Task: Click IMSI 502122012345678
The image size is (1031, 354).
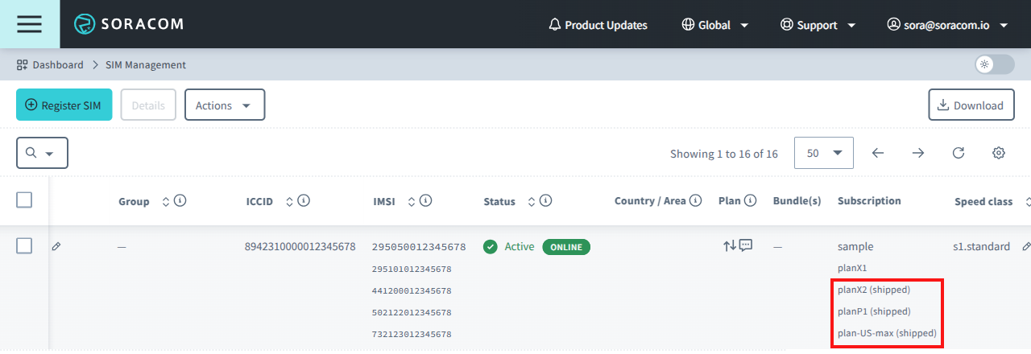Action: click(x=411, y=312)
